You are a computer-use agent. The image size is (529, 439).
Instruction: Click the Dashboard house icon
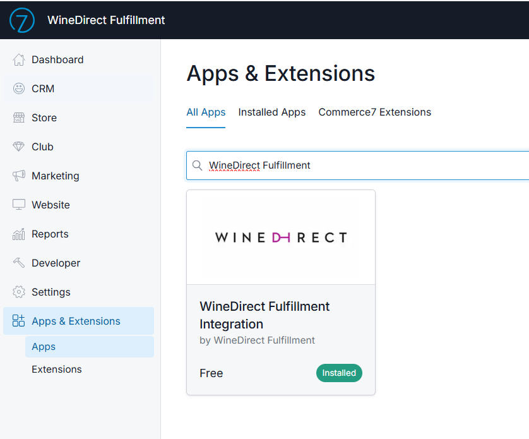(19, 60)
